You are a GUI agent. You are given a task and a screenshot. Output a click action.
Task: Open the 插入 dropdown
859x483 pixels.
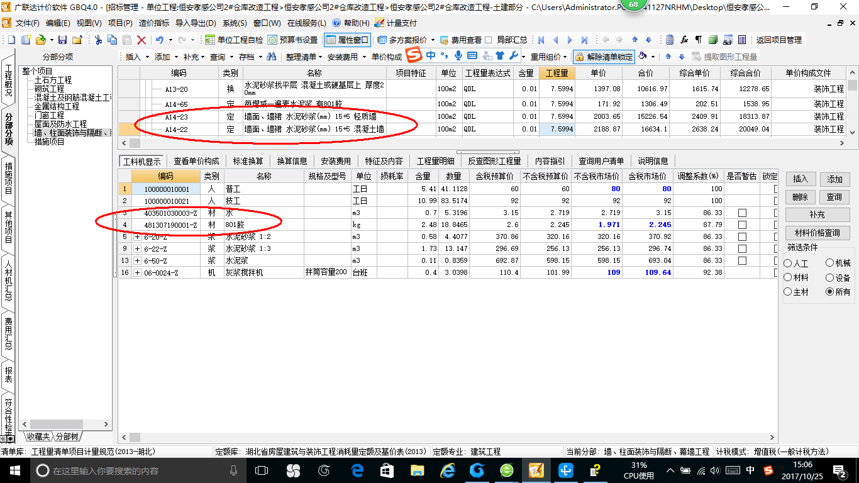[x=137, y=57]
